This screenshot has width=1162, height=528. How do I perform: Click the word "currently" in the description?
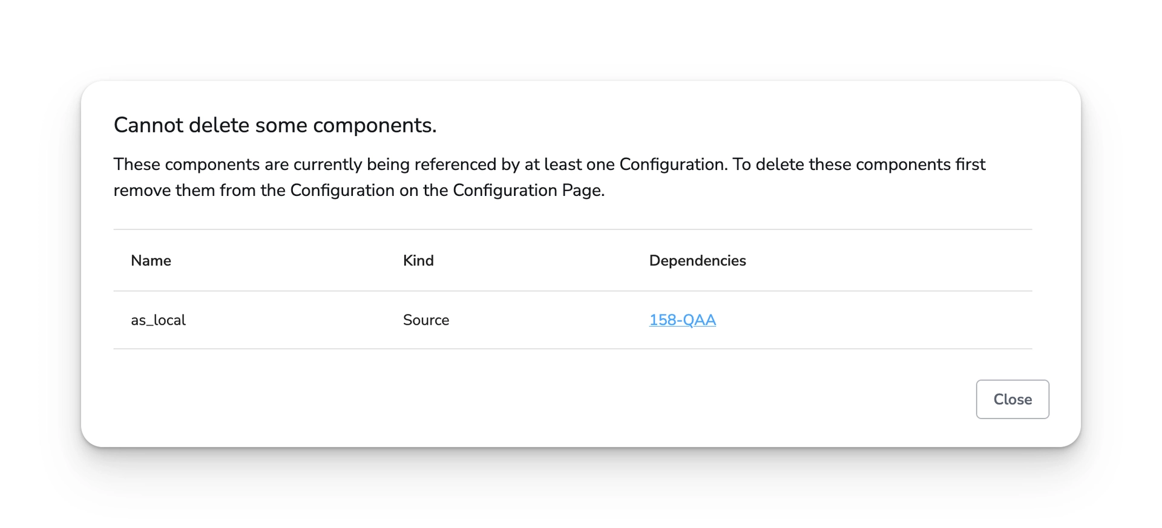point(328,165)
